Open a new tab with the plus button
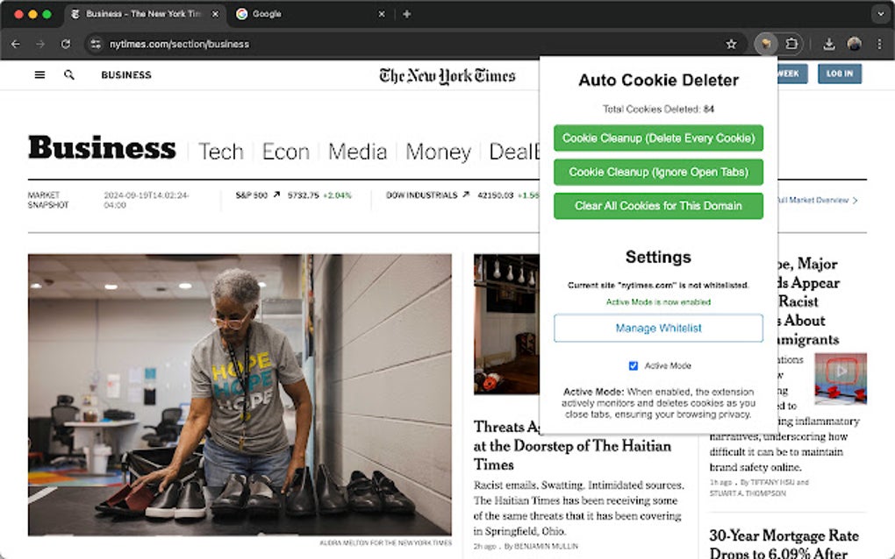Image resolution: width=895 pixels, height=559 pixels. [406, 14]
